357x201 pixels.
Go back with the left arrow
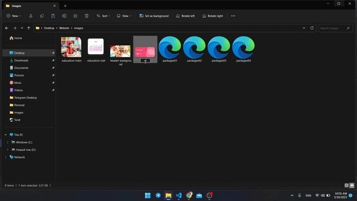click(7, 28)
